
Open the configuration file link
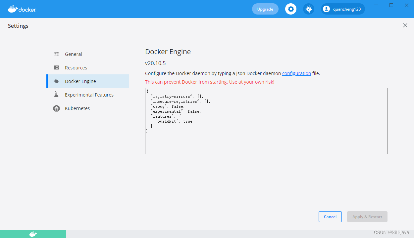[296, 73]
